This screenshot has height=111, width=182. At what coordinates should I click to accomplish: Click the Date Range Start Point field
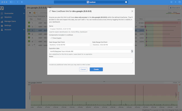point(69,45)
